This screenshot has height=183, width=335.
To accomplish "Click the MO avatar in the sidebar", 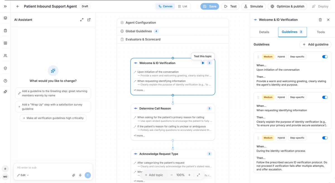I will [x=5, y=177].
